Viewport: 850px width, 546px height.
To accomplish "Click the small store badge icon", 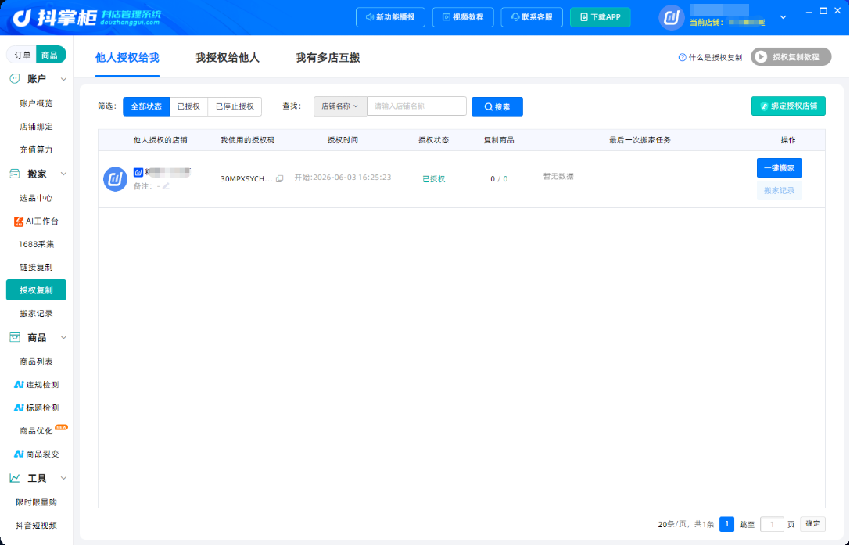I will click(x=138, y=172).
